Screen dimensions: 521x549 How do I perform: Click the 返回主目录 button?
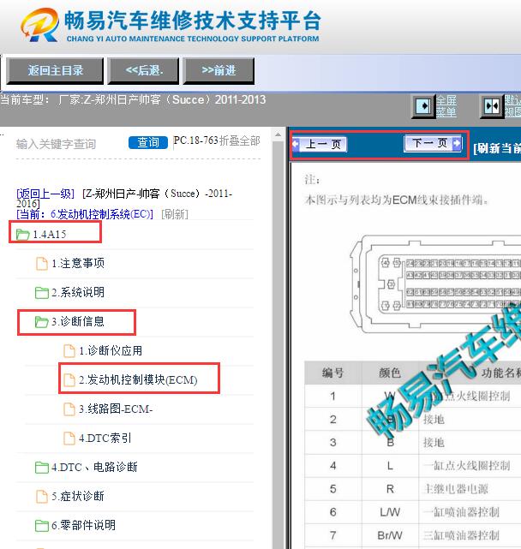coord(55,71)
